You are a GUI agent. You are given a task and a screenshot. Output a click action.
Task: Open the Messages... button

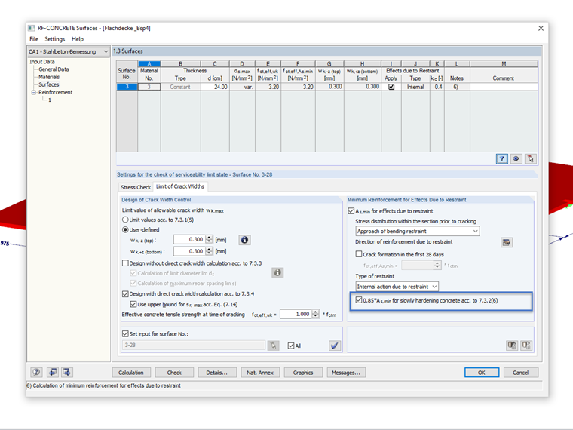point(346,373)
